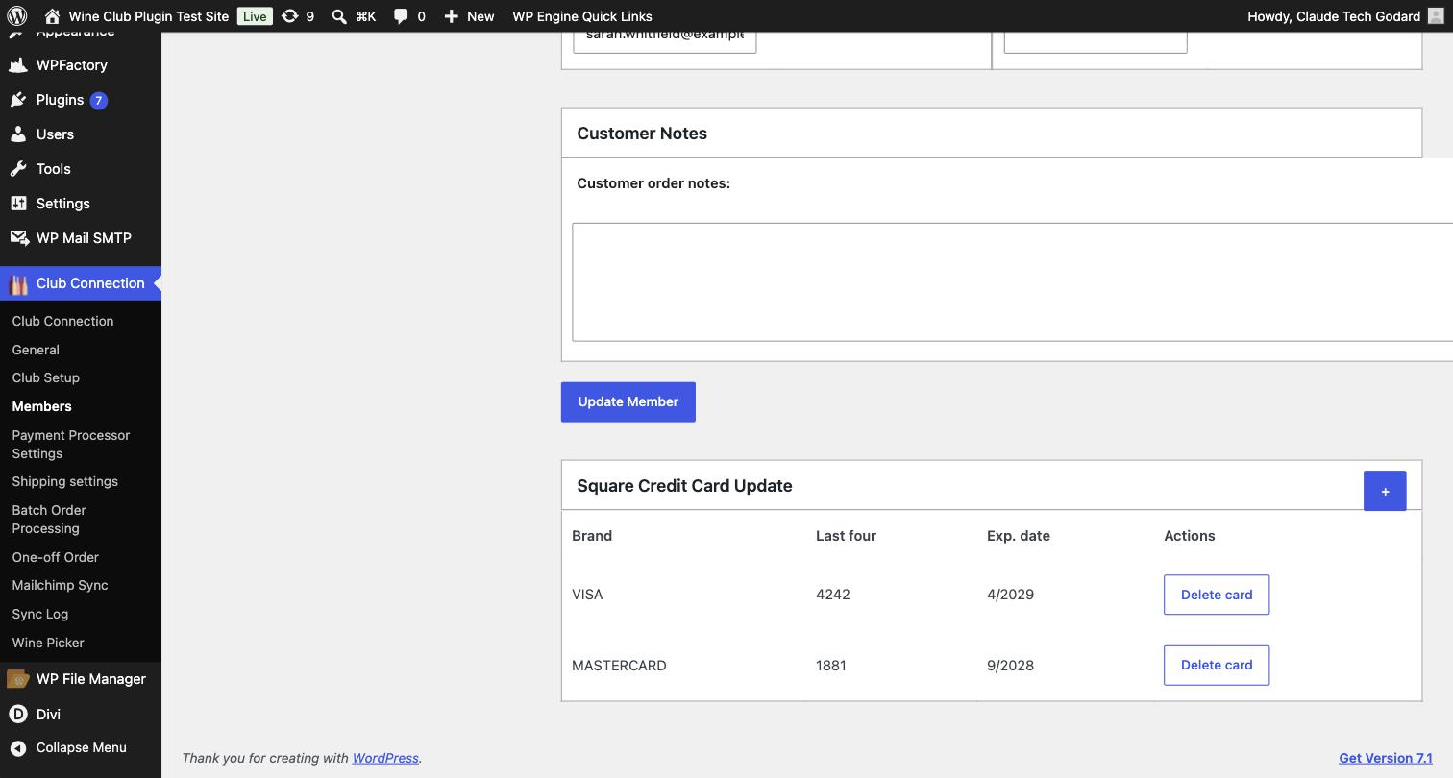The image size is (1453, 778).
Task: Click the Settings sliders icon
Action: tap(18, 204)
